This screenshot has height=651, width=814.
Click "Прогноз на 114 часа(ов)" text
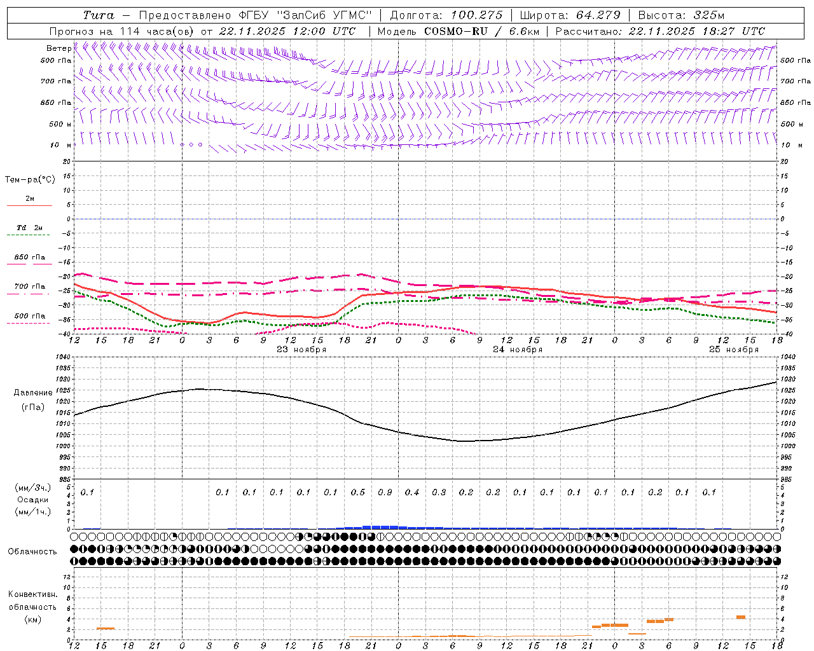(122, 31)
